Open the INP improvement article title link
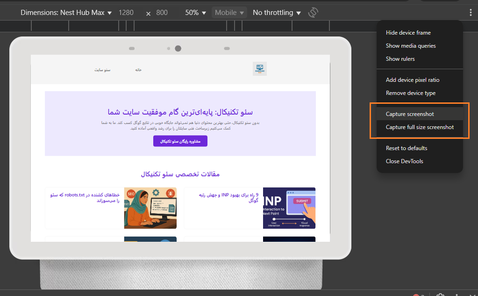 click(x=228, y=197)
